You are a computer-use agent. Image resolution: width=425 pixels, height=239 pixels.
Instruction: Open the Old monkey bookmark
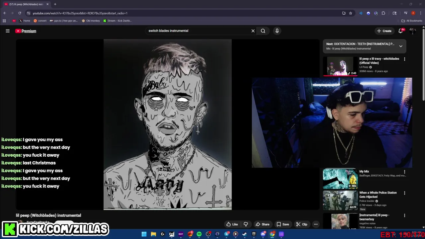tap(91, 21)
